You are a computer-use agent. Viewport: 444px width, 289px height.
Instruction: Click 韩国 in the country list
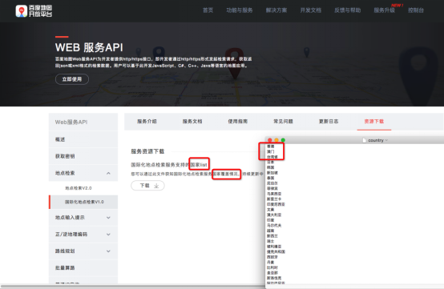pos(270,167)
